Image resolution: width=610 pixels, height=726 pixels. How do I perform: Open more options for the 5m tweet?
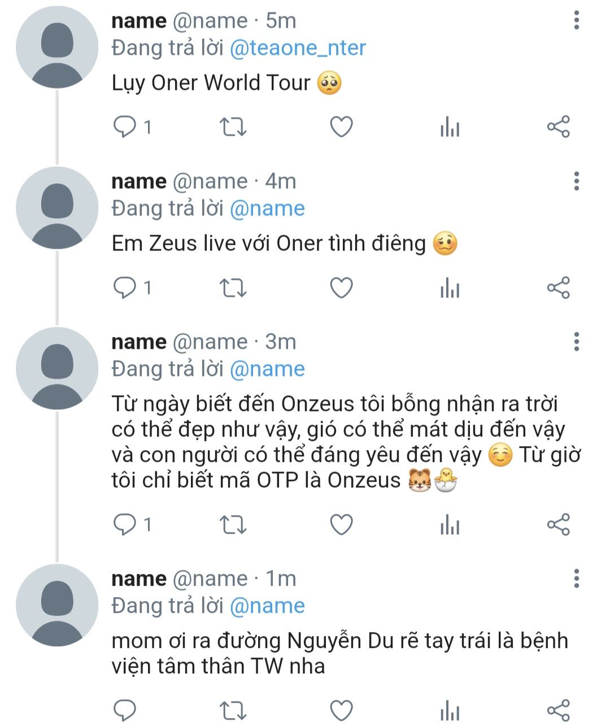click(576, 20)
